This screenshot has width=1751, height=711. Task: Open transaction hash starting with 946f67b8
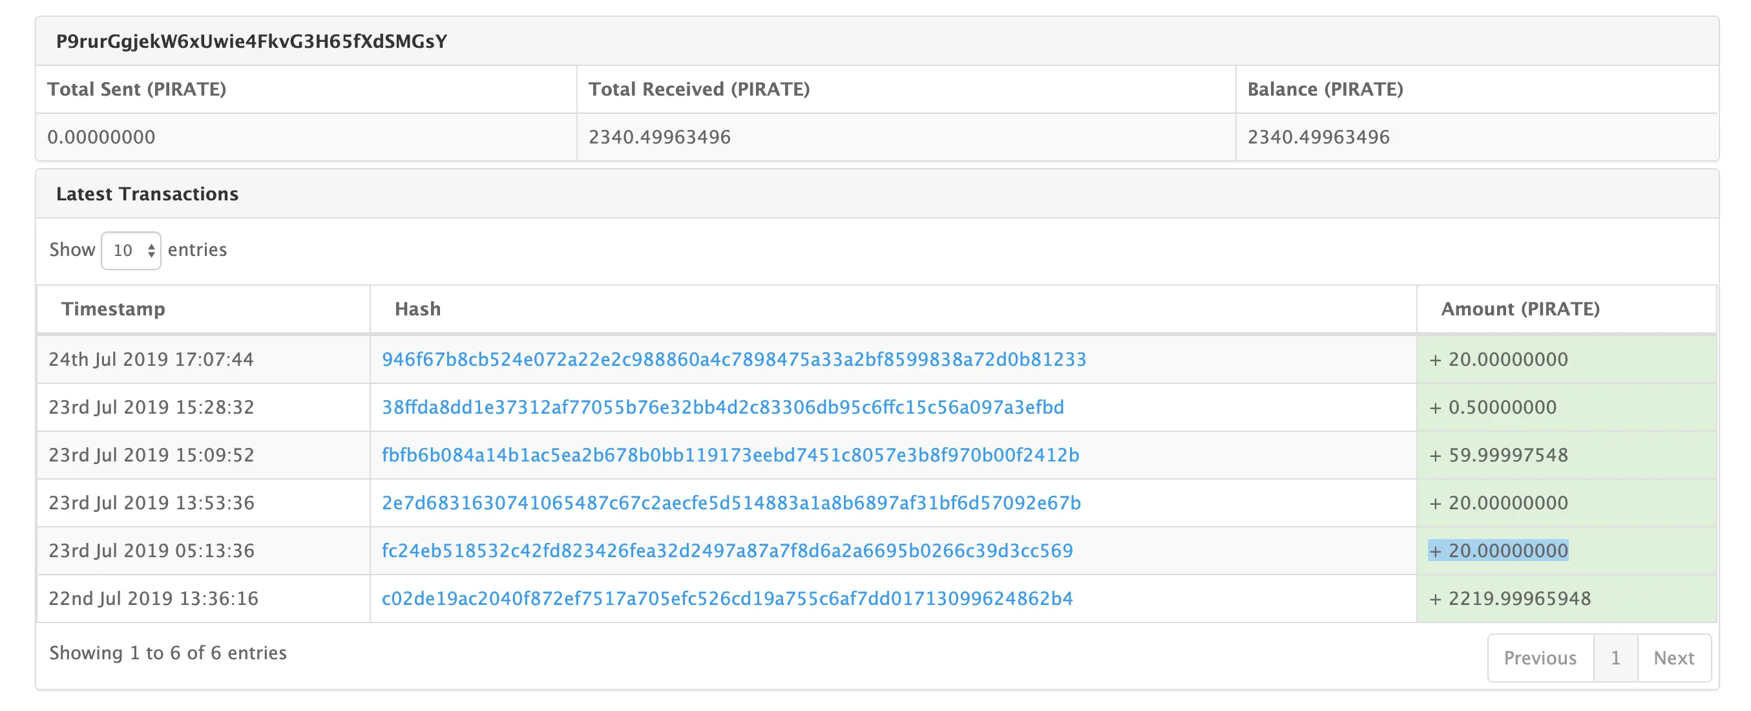point(733,359)
